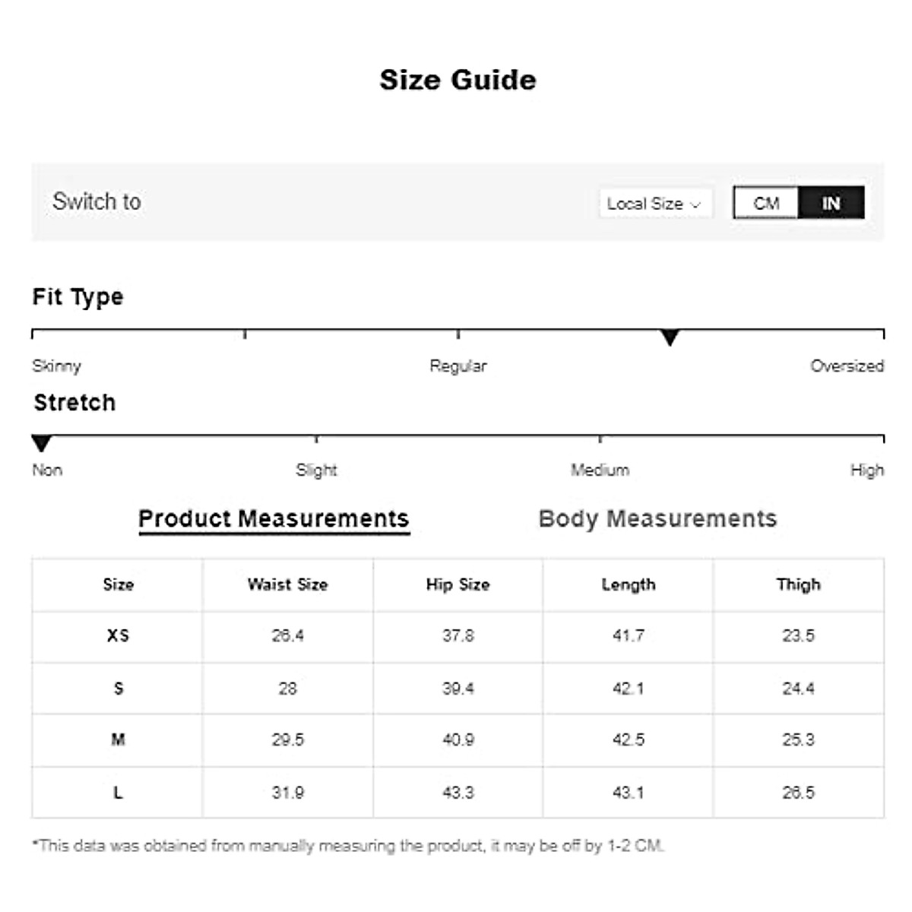Switch to Body Measurements tab
The width and height of the screenshot is (912, 912).
coord(657,519)
